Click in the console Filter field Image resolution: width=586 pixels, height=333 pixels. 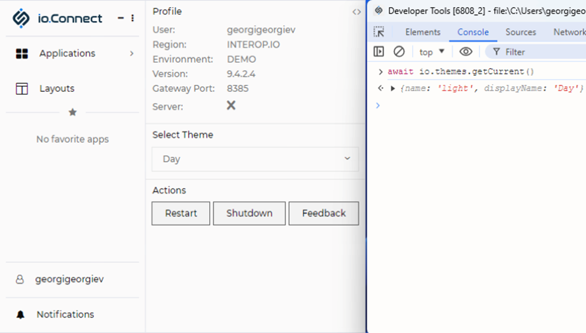coord(538,52)
